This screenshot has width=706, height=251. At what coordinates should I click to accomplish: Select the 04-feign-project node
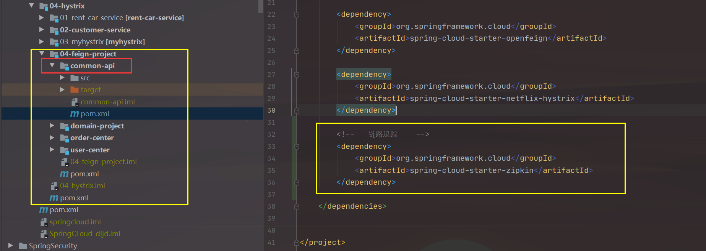coord(88,54)
